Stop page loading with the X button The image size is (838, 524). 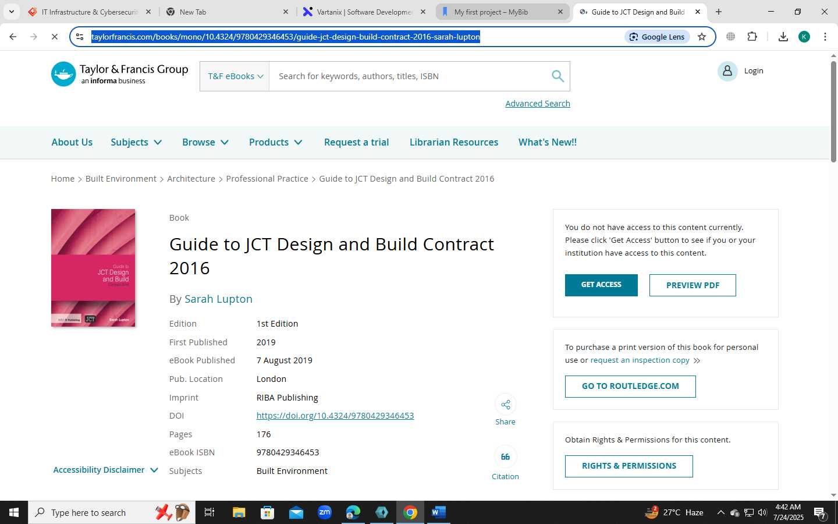[x=54, y=37]
